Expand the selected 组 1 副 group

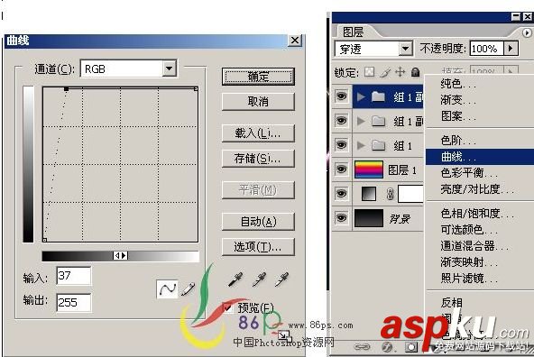tap(361, 97)
